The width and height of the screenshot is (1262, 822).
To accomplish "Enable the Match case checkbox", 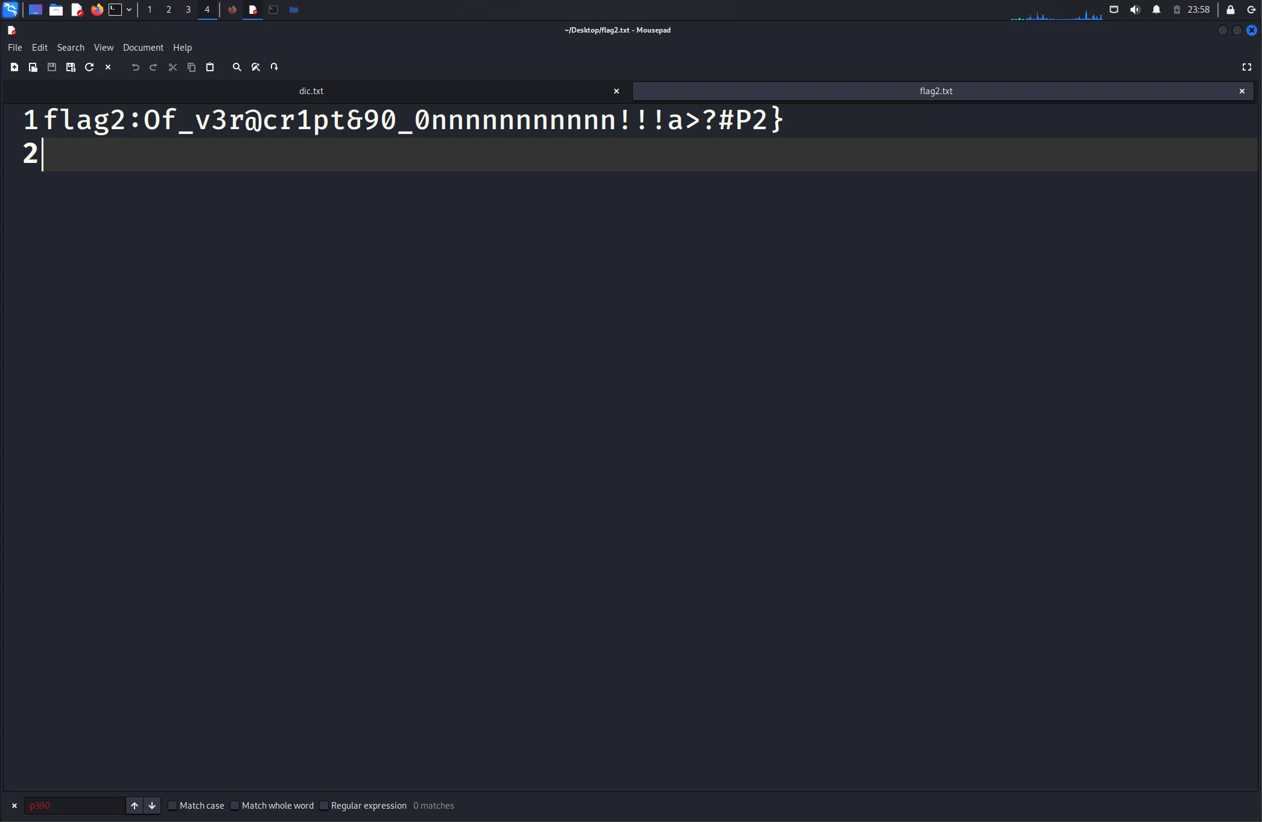I will click(173, 806).
